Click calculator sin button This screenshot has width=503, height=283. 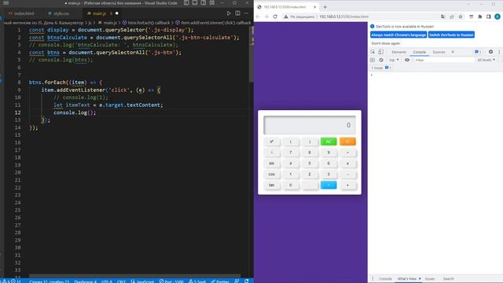(x=272, y=164)
